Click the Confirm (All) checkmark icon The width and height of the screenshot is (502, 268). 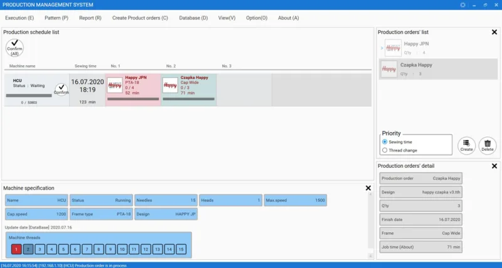click(x=14, y=48)
